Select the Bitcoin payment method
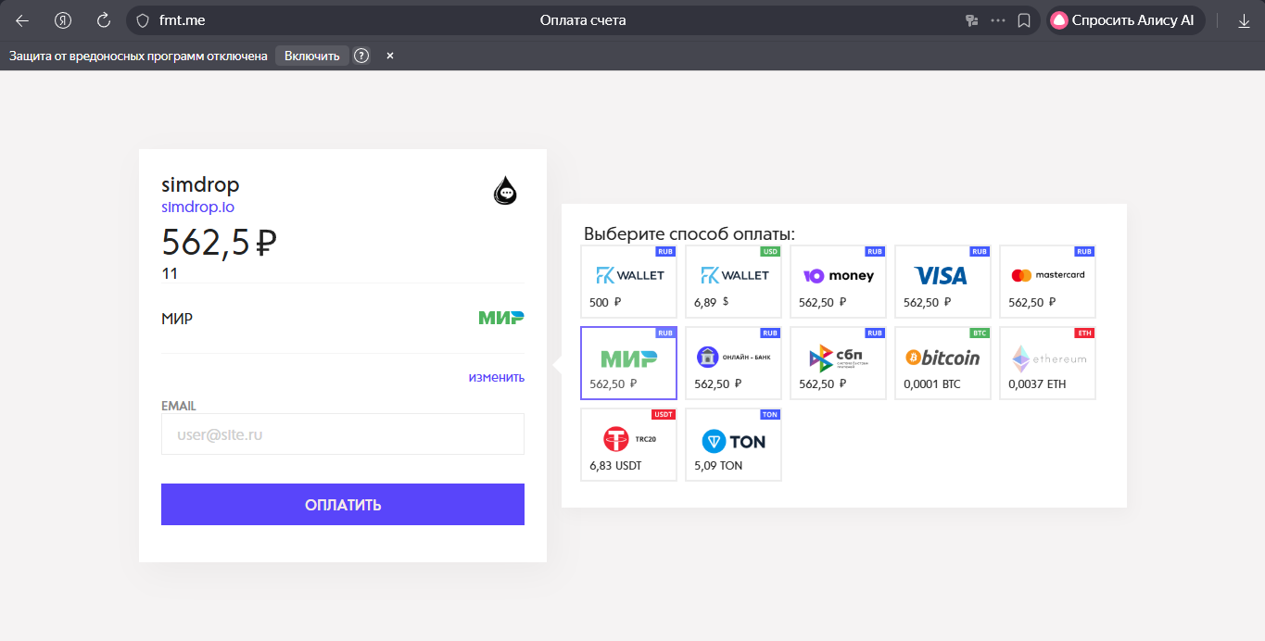 pos(942,363)
